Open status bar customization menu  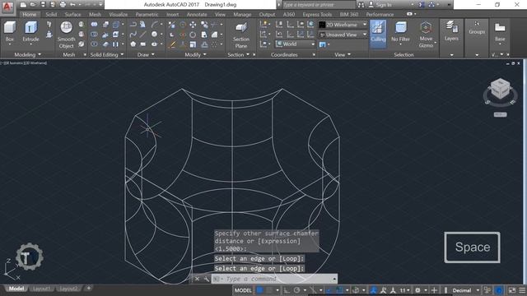point(522,290)
